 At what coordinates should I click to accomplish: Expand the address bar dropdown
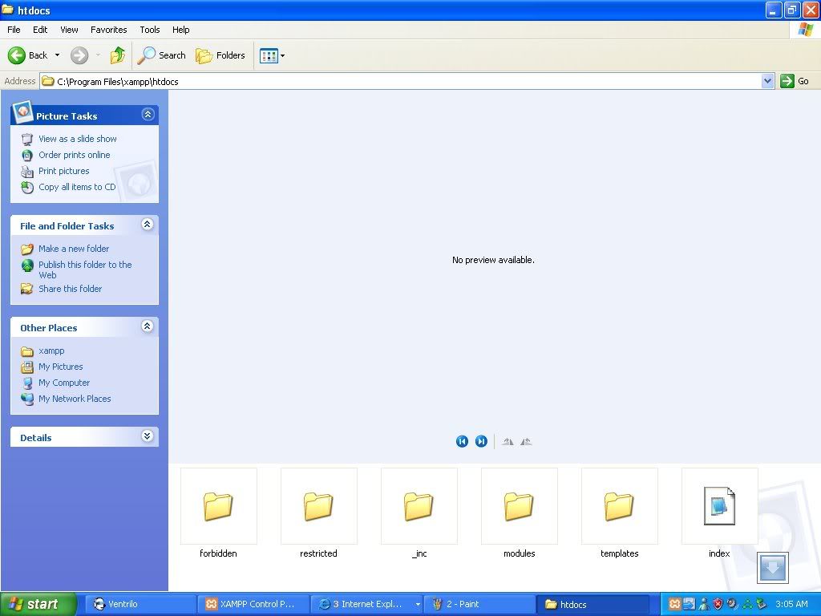point(767,81)
